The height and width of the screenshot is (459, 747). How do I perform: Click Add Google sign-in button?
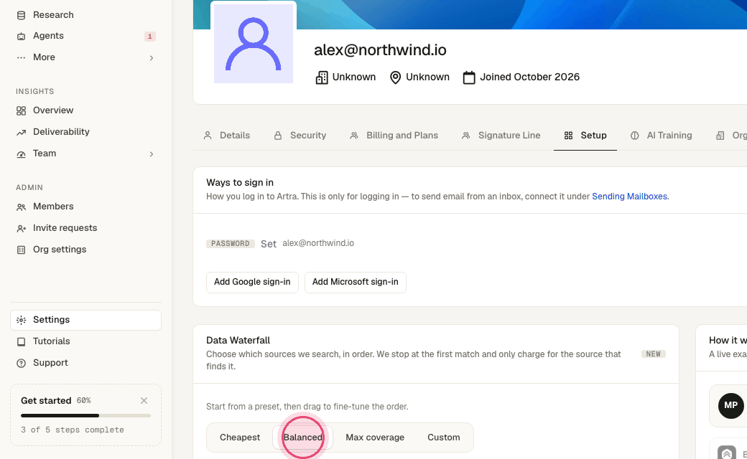pos(252,282)
